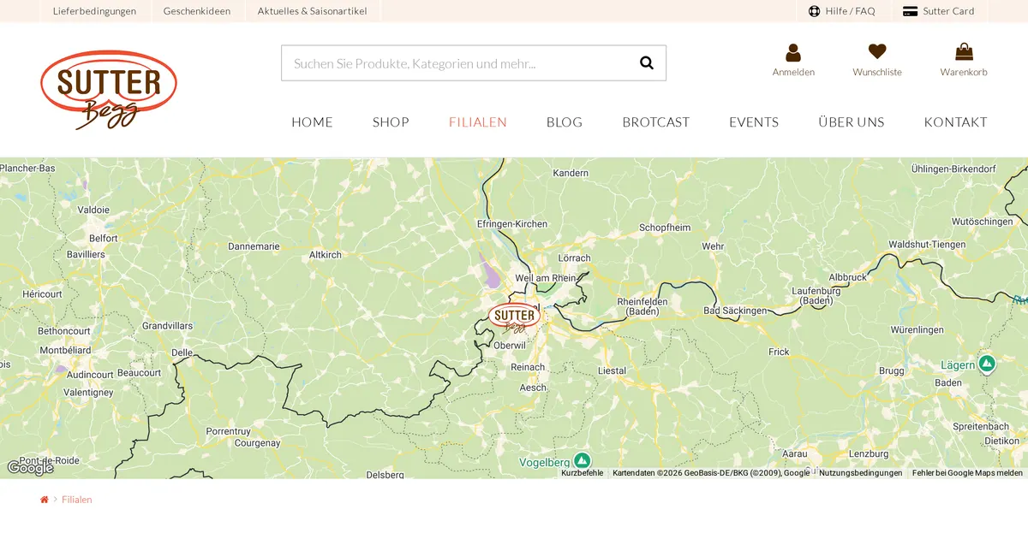
Task: Open the EVENTS menu item
Action: 754,122
